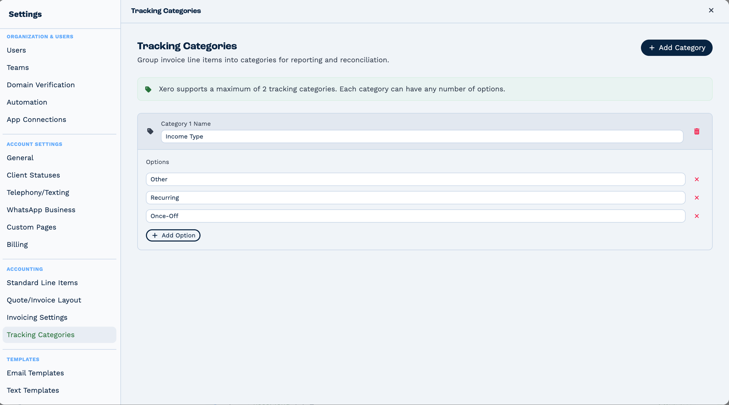Edit the Other option field
Image resolution: width=729 pixels, height=405 pixels.
(416, 179)
